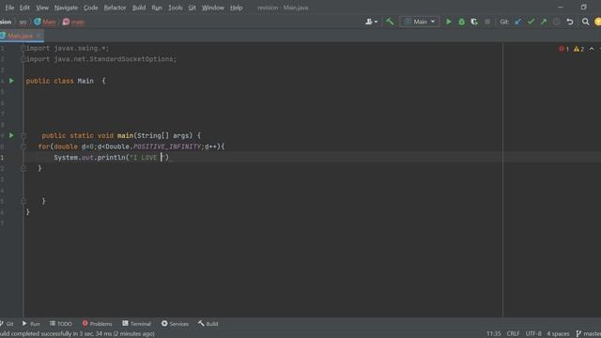601x338 pixels.
Task: Change CRLF line separator setting
Action: [513, 334]
